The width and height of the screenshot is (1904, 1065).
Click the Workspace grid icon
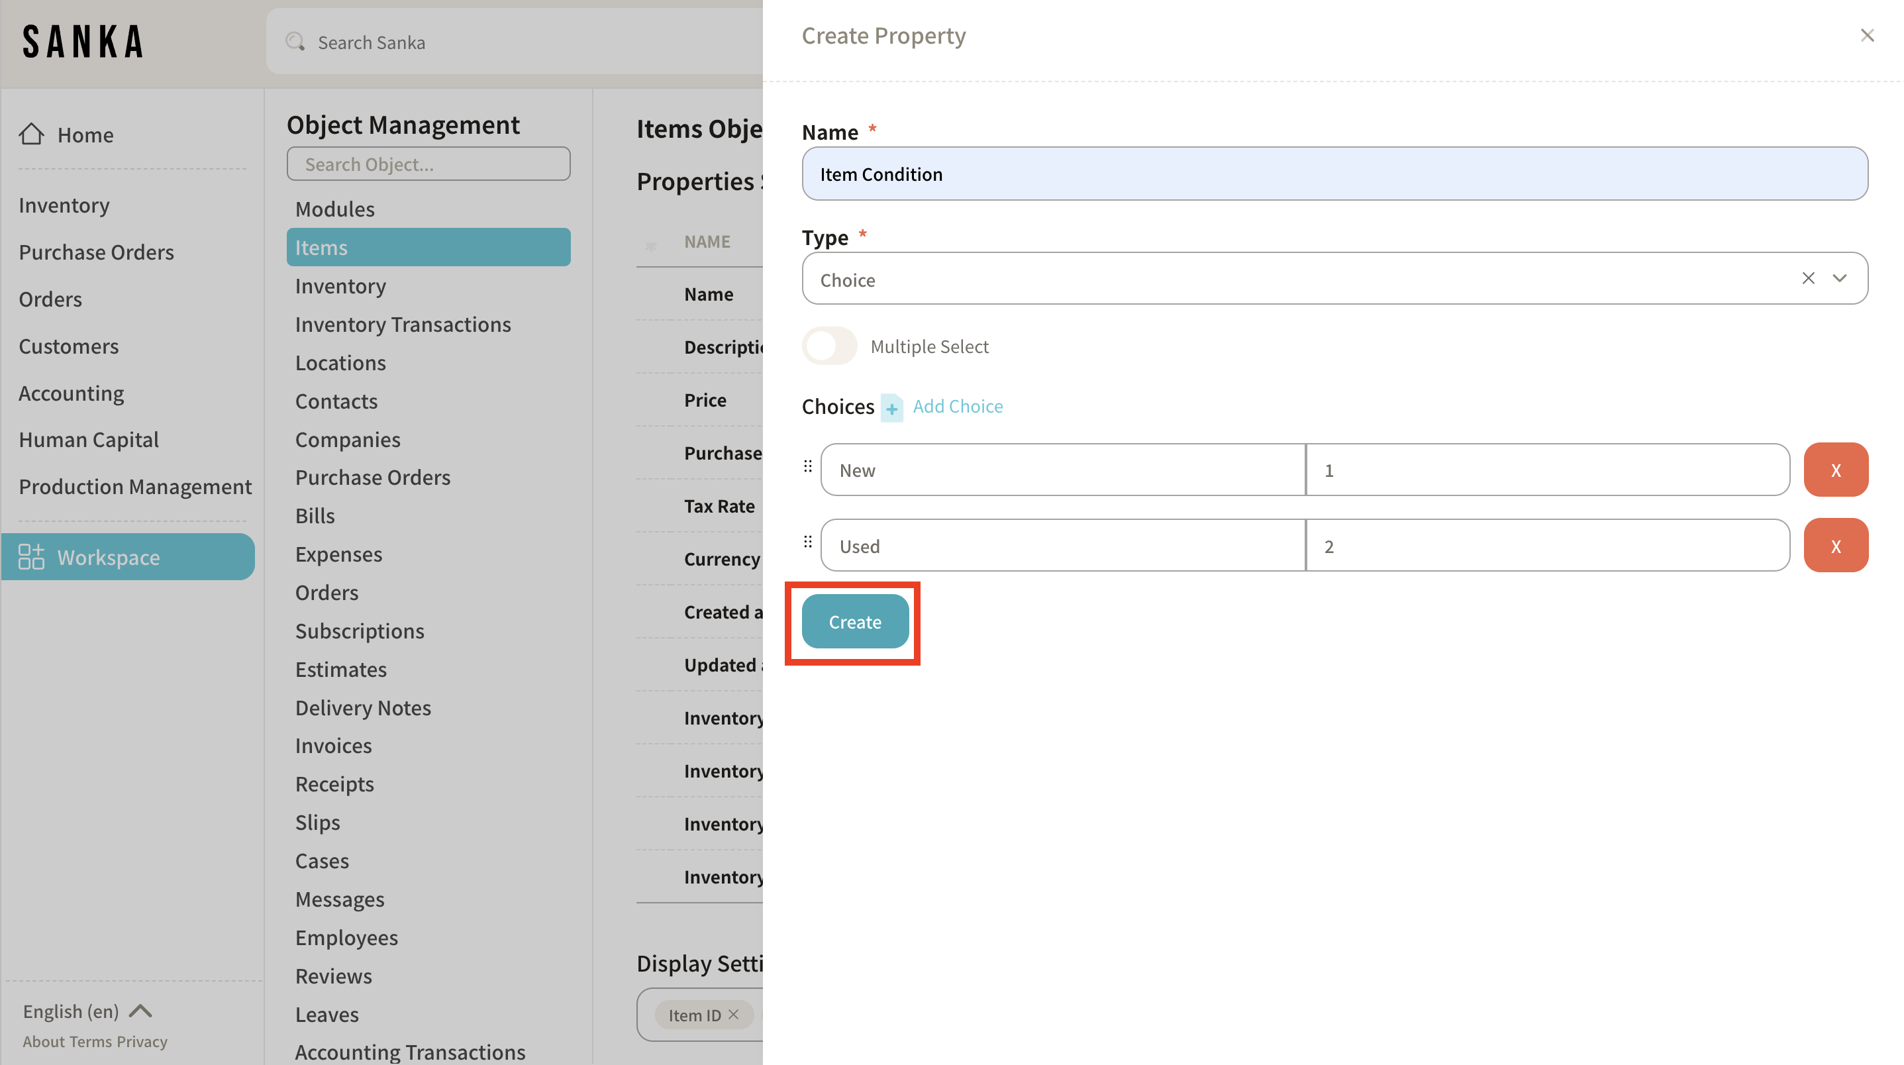pyautogui.click(x=31, y=556)
